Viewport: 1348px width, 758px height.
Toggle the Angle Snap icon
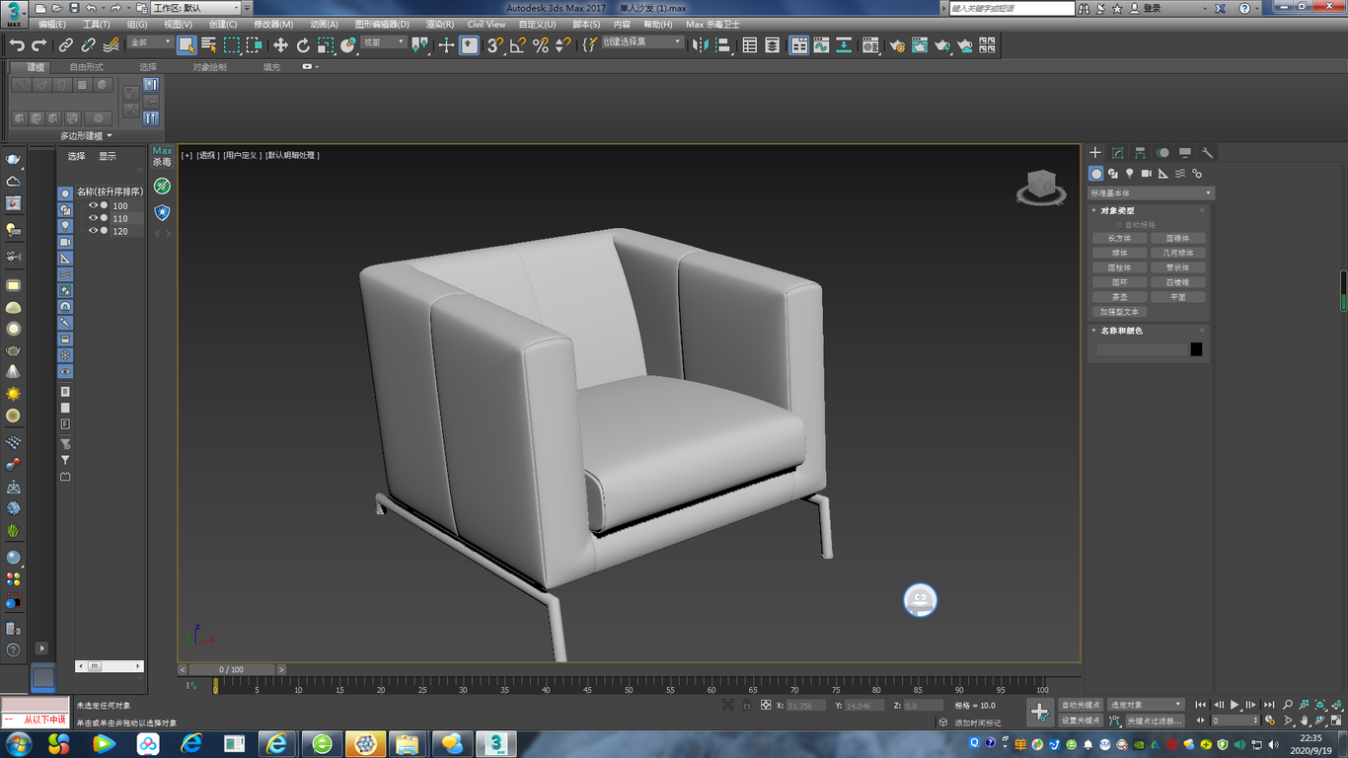(518, 45)
